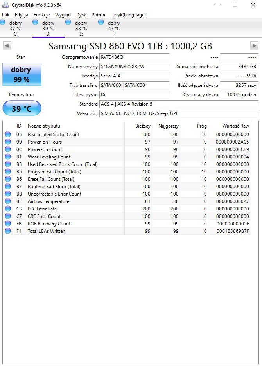This screenshot has height=367, width=262.
Task: Click raw value 000000002AC5
Action: (x=233, y=142)
